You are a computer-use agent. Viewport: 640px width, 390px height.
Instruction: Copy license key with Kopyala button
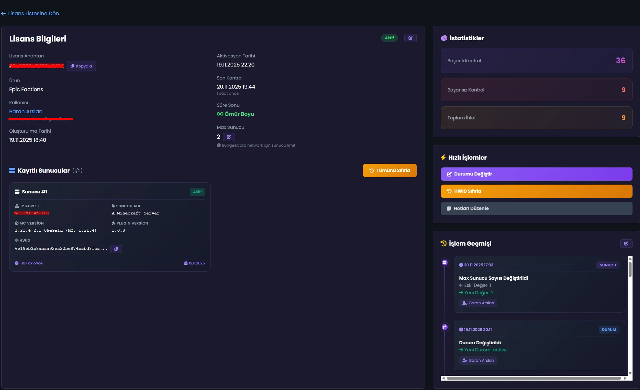point(81,66)
